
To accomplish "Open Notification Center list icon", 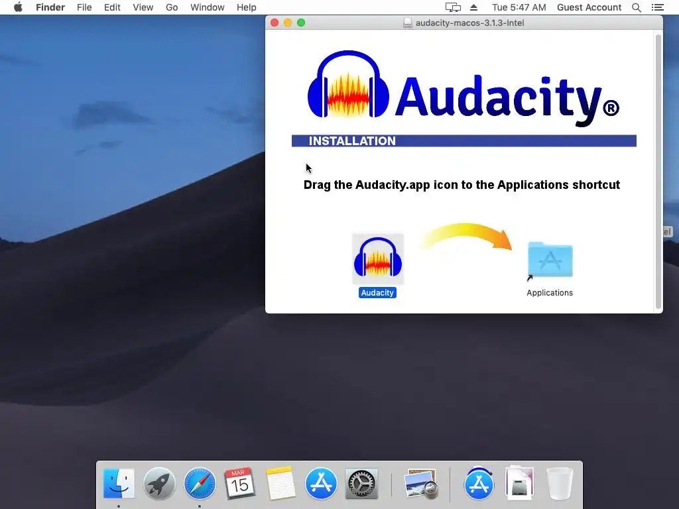I will 657,7.
